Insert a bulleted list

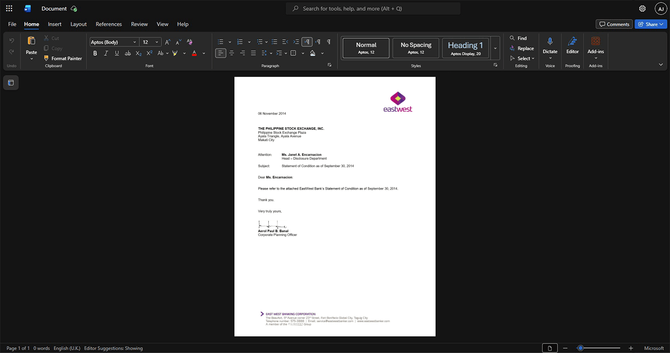click(x=221, y=42)
